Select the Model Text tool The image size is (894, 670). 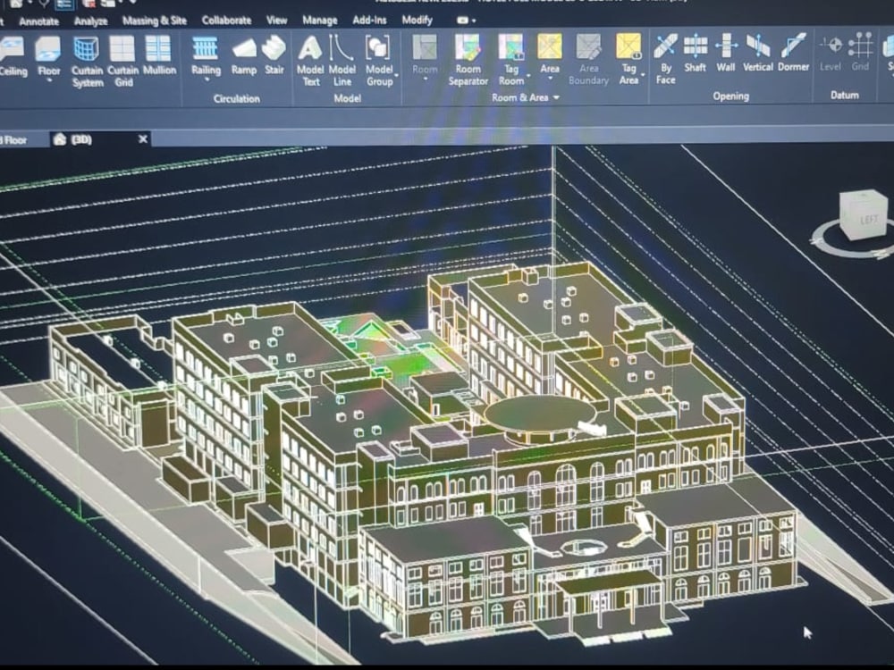click(x=310, y=62)
